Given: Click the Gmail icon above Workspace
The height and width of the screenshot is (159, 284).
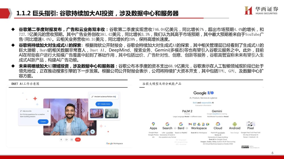Looking at the screenshot, I should click(x=190, y=124).
